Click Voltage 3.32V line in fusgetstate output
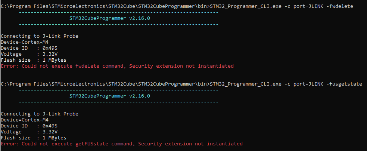The height and width of the screenshot is (151, 367). click(29, 132)
